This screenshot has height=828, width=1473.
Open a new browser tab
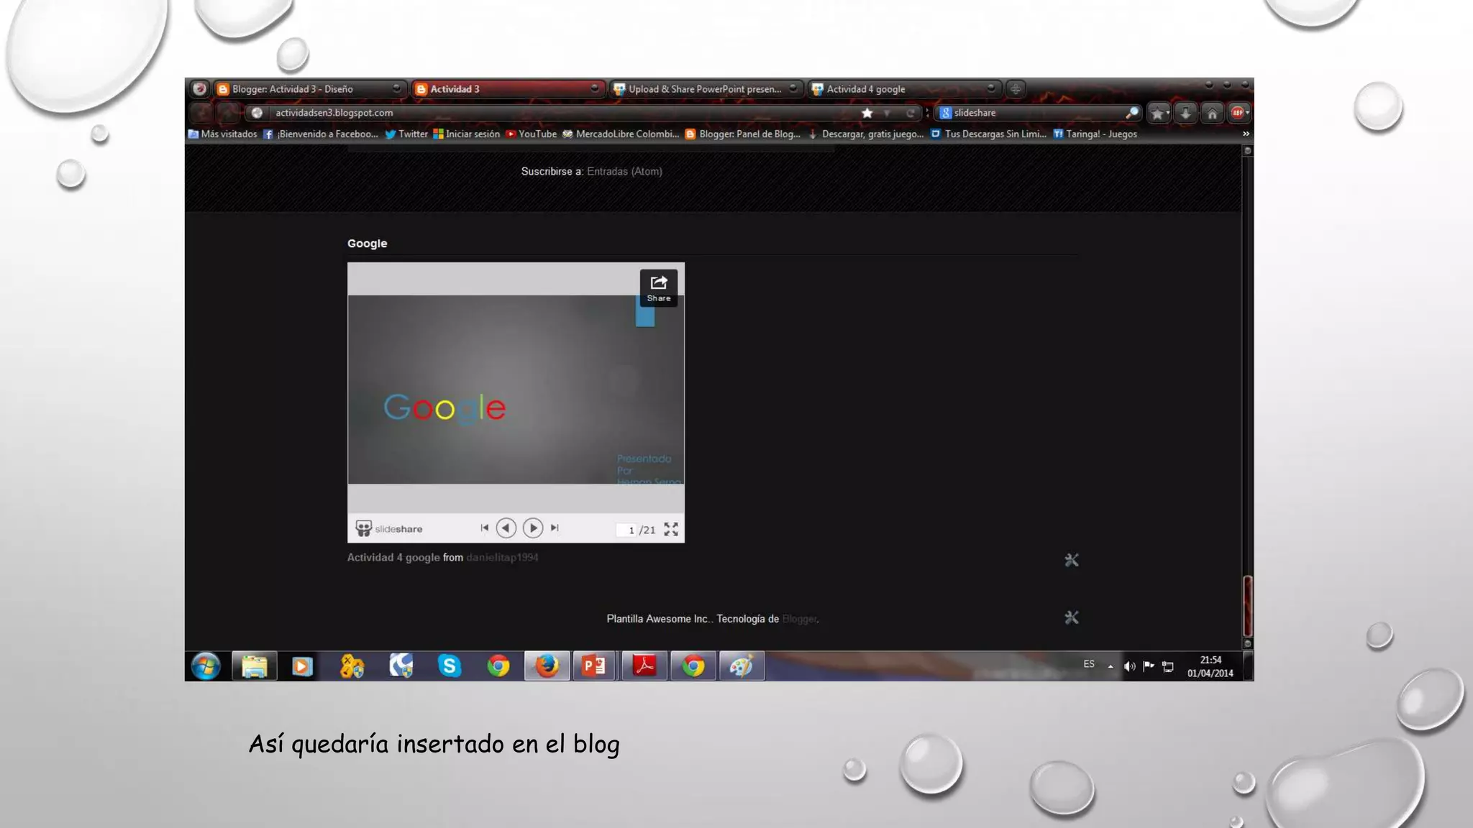pyautogui.click(x=1016, y=89)
